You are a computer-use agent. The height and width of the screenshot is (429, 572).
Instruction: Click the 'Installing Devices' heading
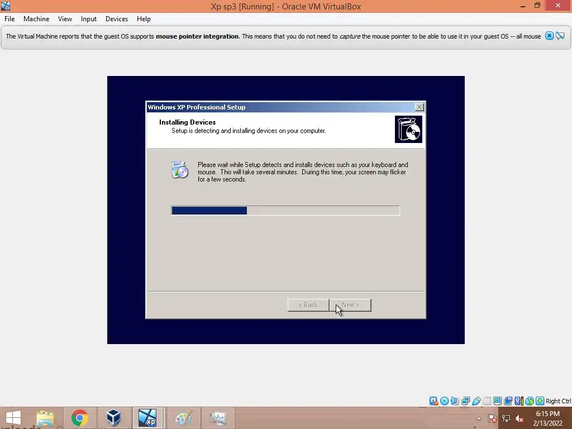click(188, 122)
